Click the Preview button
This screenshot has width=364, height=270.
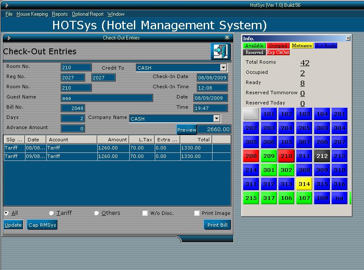[187, 130]
